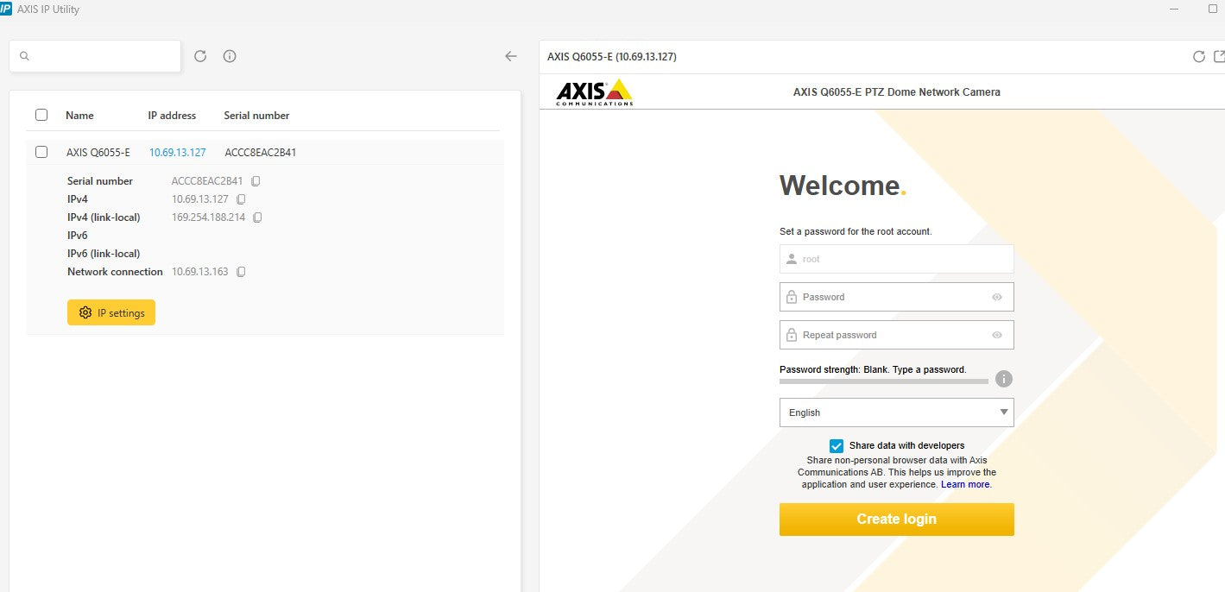
Task: Follow the Learn more link
Action: pyautogui.click(x=965, y=485)
